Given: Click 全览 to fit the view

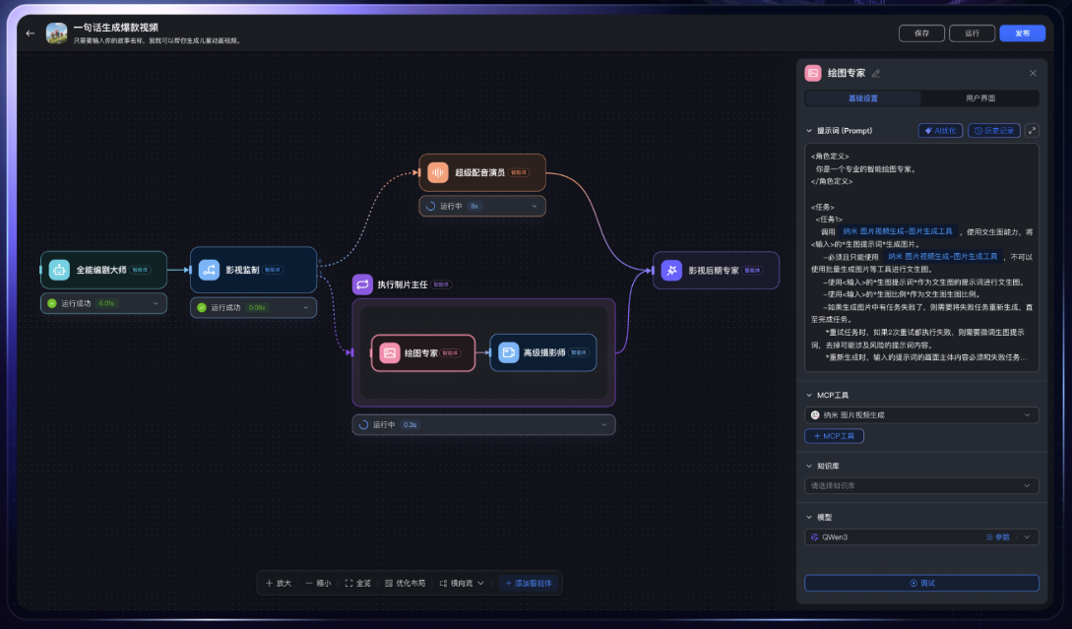Looking at the screenshot, I should [357, 583].
